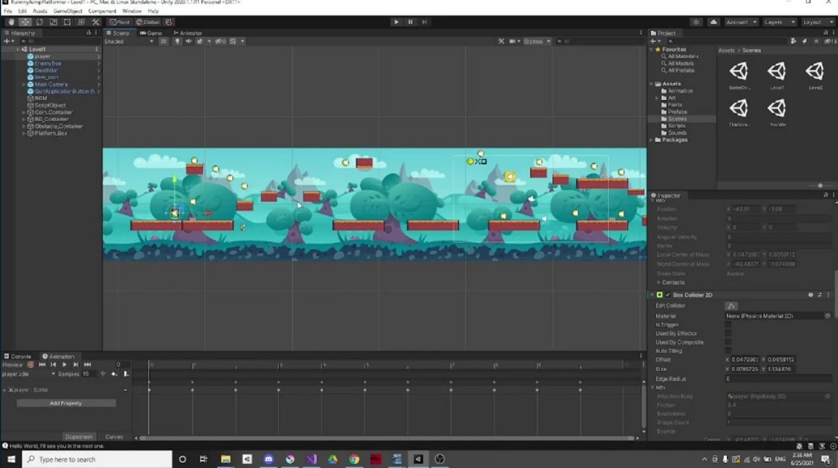Toggle scene lighting bulb icon
Screen dimensions: 838x468
(x=177, y=41)
